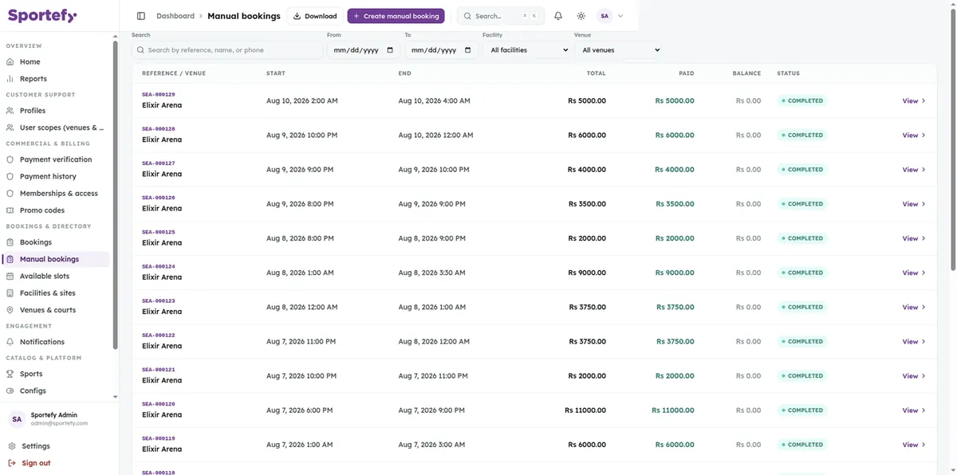Expand user menu chevron beside SA avatar

pos(620,16)
